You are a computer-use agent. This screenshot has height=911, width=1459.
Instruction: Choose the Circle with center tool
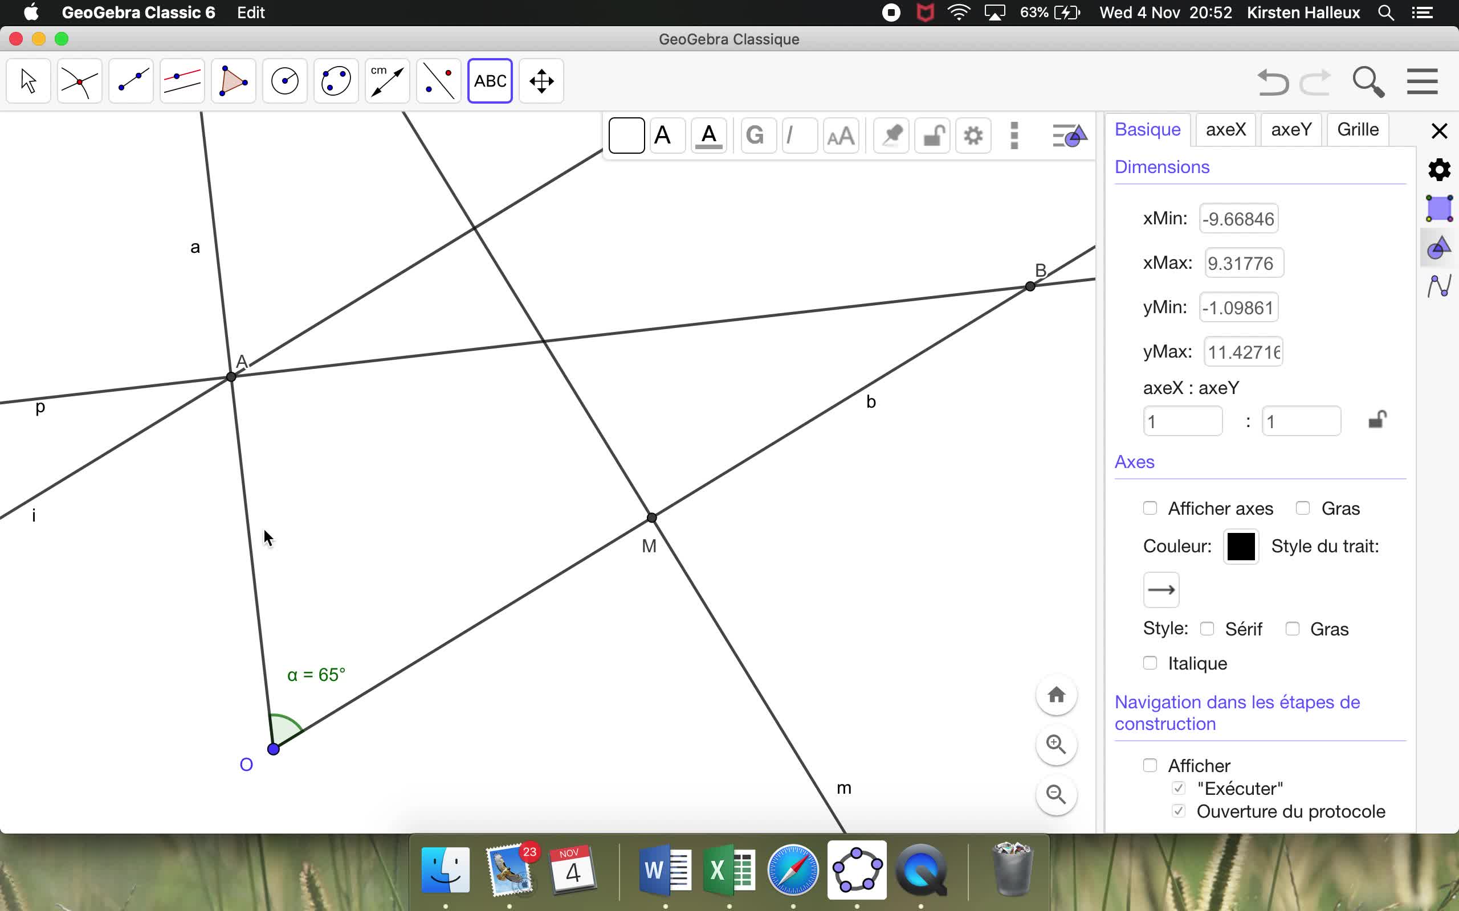pos(284,81)
